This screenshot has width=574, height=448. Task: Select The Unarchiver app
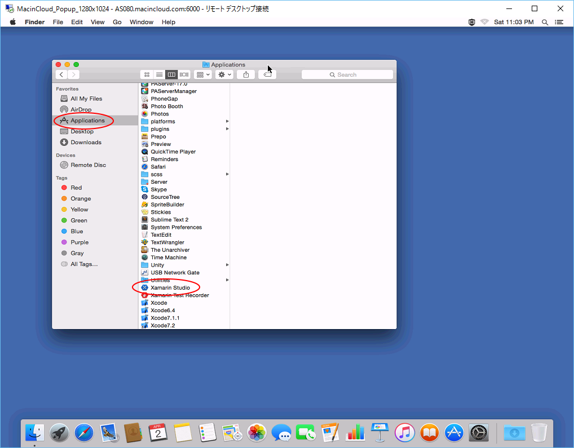tap(165, 250)
